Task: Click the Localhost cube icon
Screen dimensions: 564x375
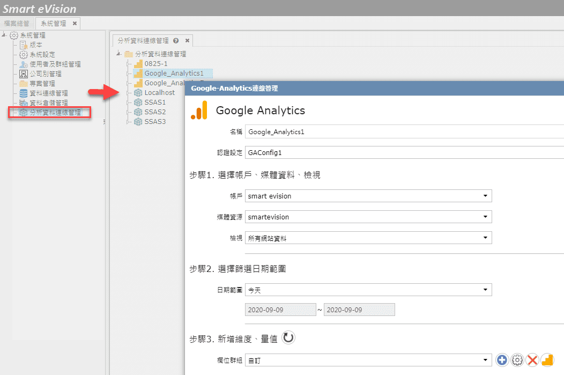Action: pyautogui.click(x=138, y=93)
